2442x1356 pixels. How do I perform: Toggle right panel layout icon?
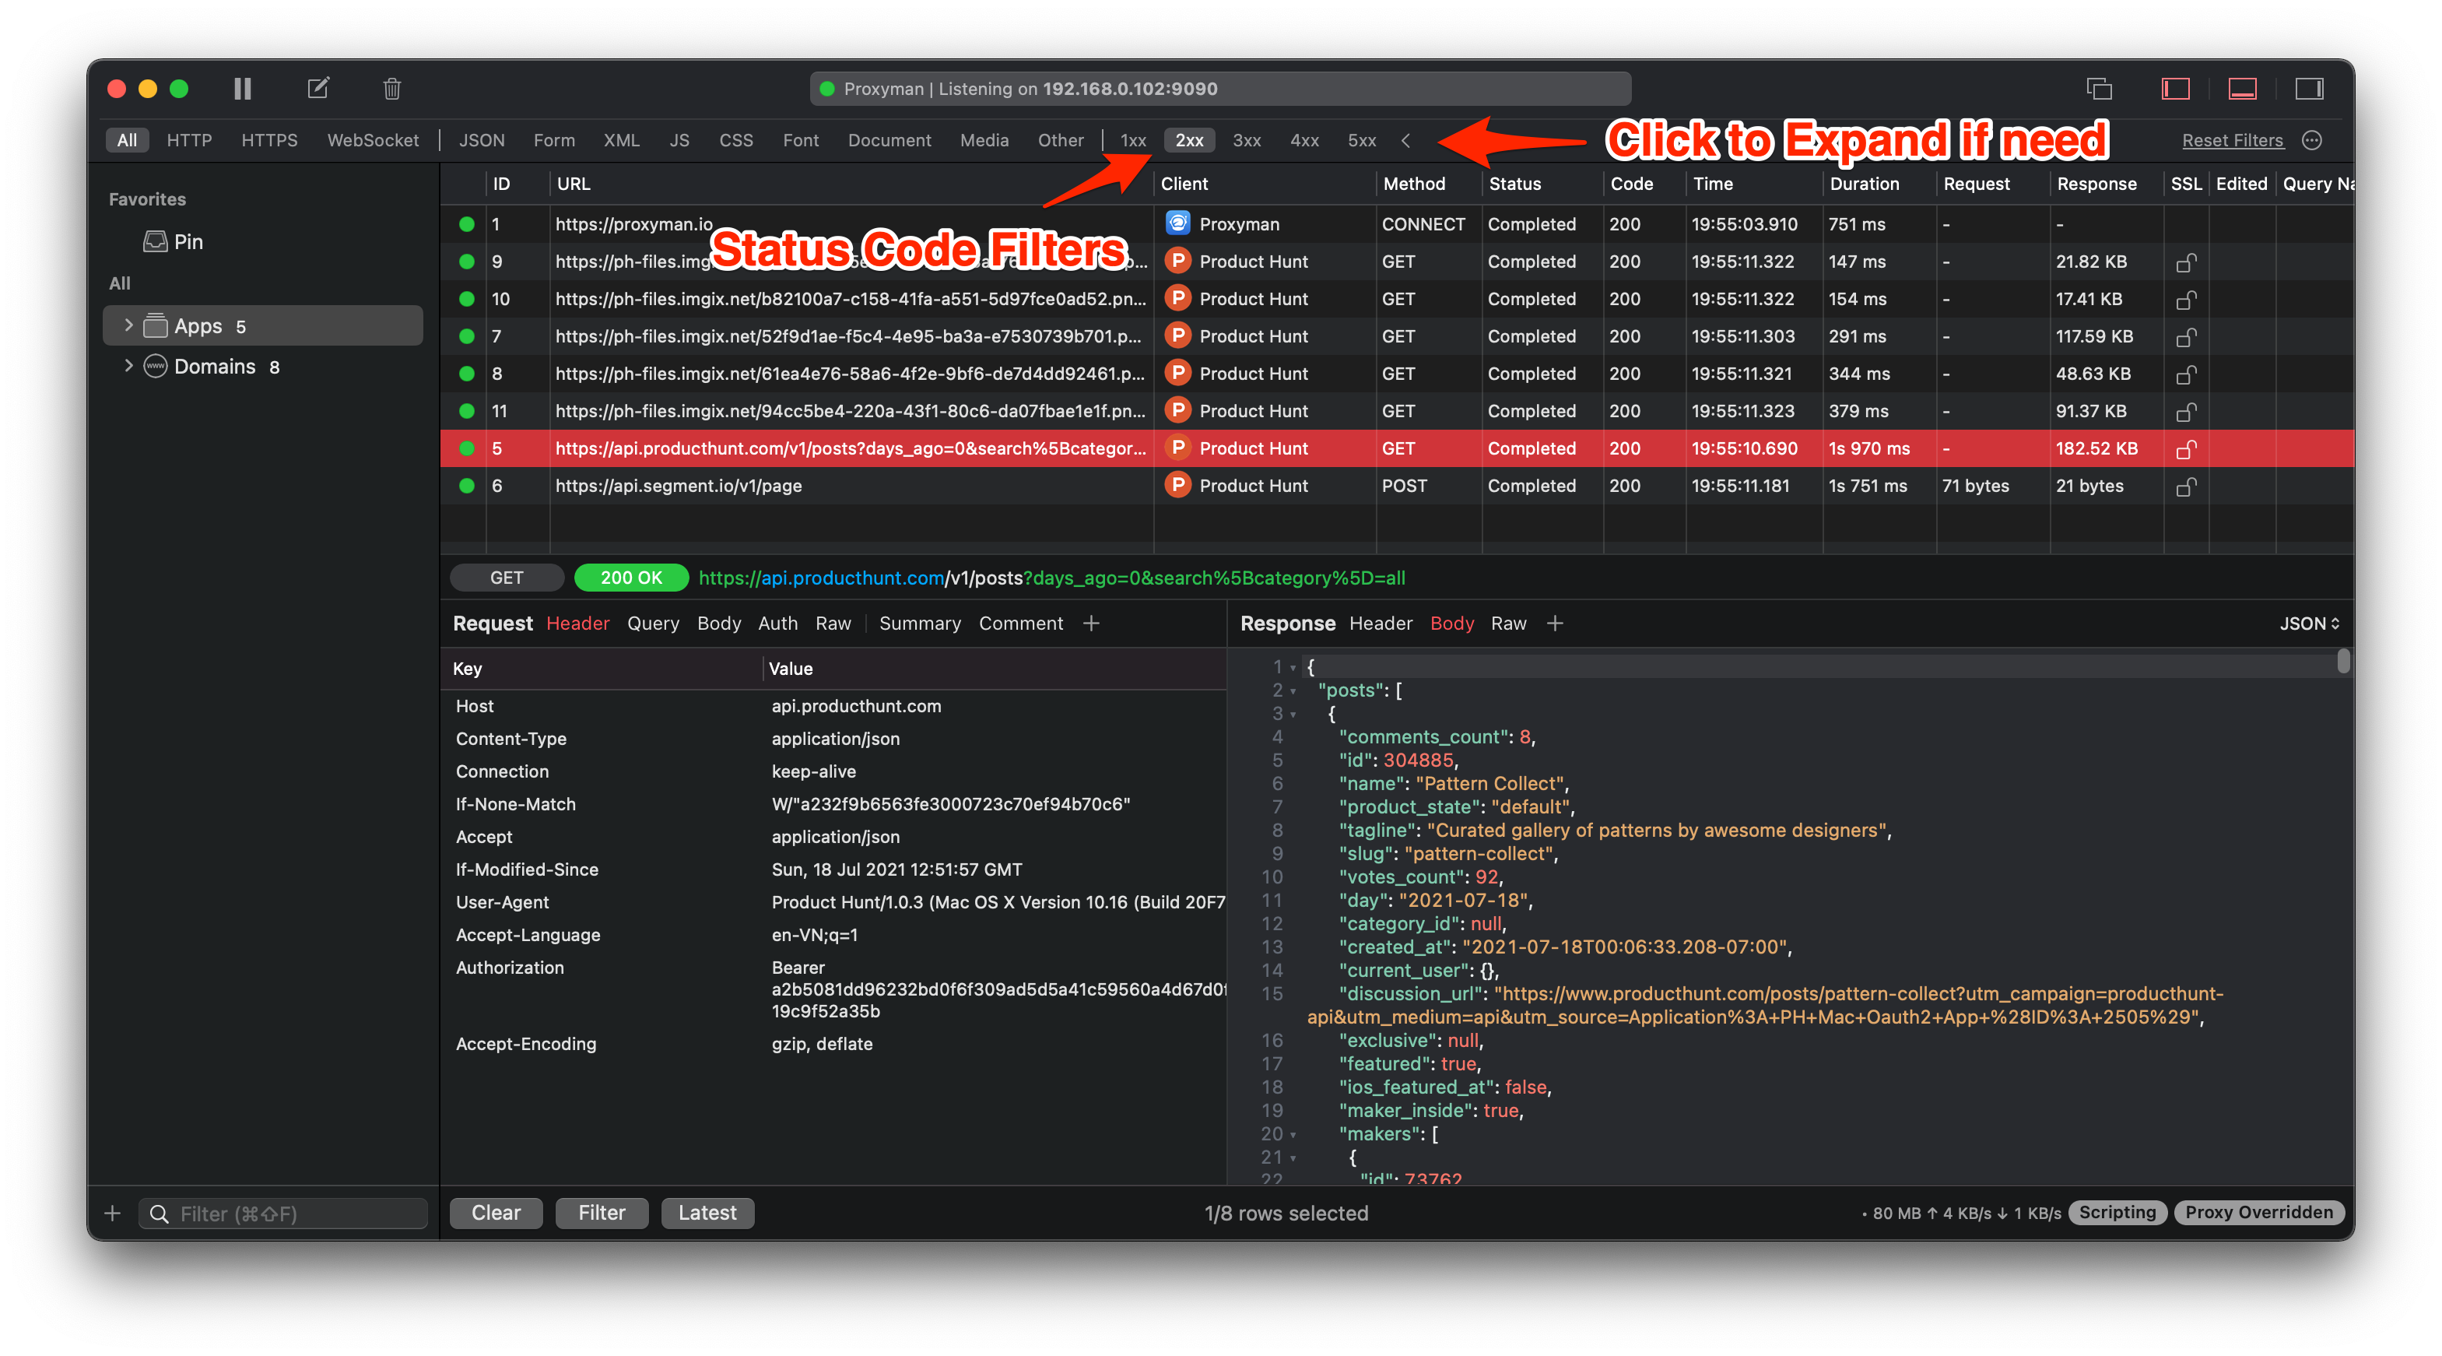tap(2308, 90)
